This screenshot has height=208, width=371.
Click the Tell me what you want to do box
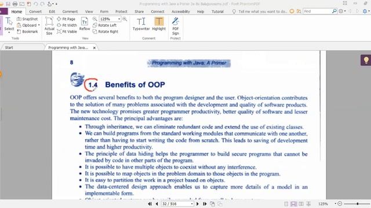(260, 12)
